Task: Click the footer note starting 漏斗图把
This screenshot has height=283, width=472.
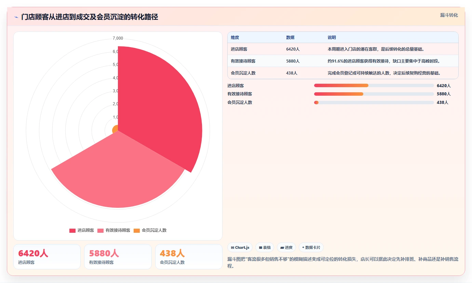Action: (x=343, y=262)
